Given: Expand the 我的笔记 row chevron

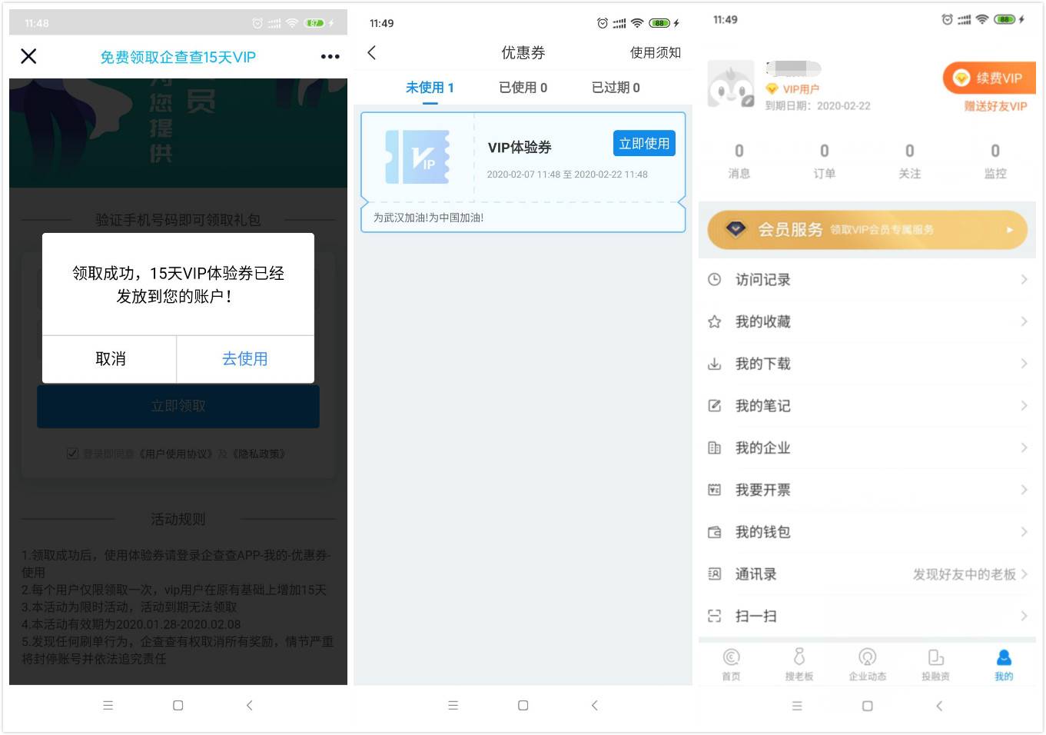Looking at the screenshot, I should [x=1024, y=405].
